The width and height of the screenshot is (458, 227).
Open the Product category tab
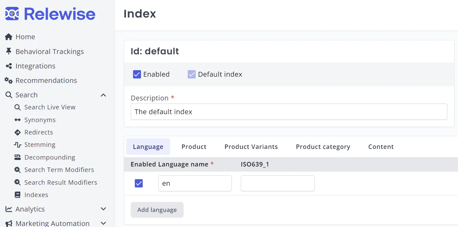[x=323, y=147]
